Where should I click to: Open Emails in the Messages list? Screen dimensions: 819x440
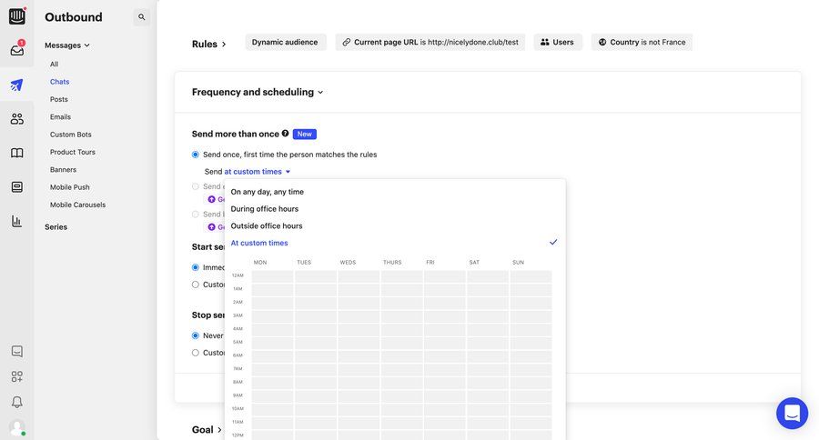coord(60,117)
